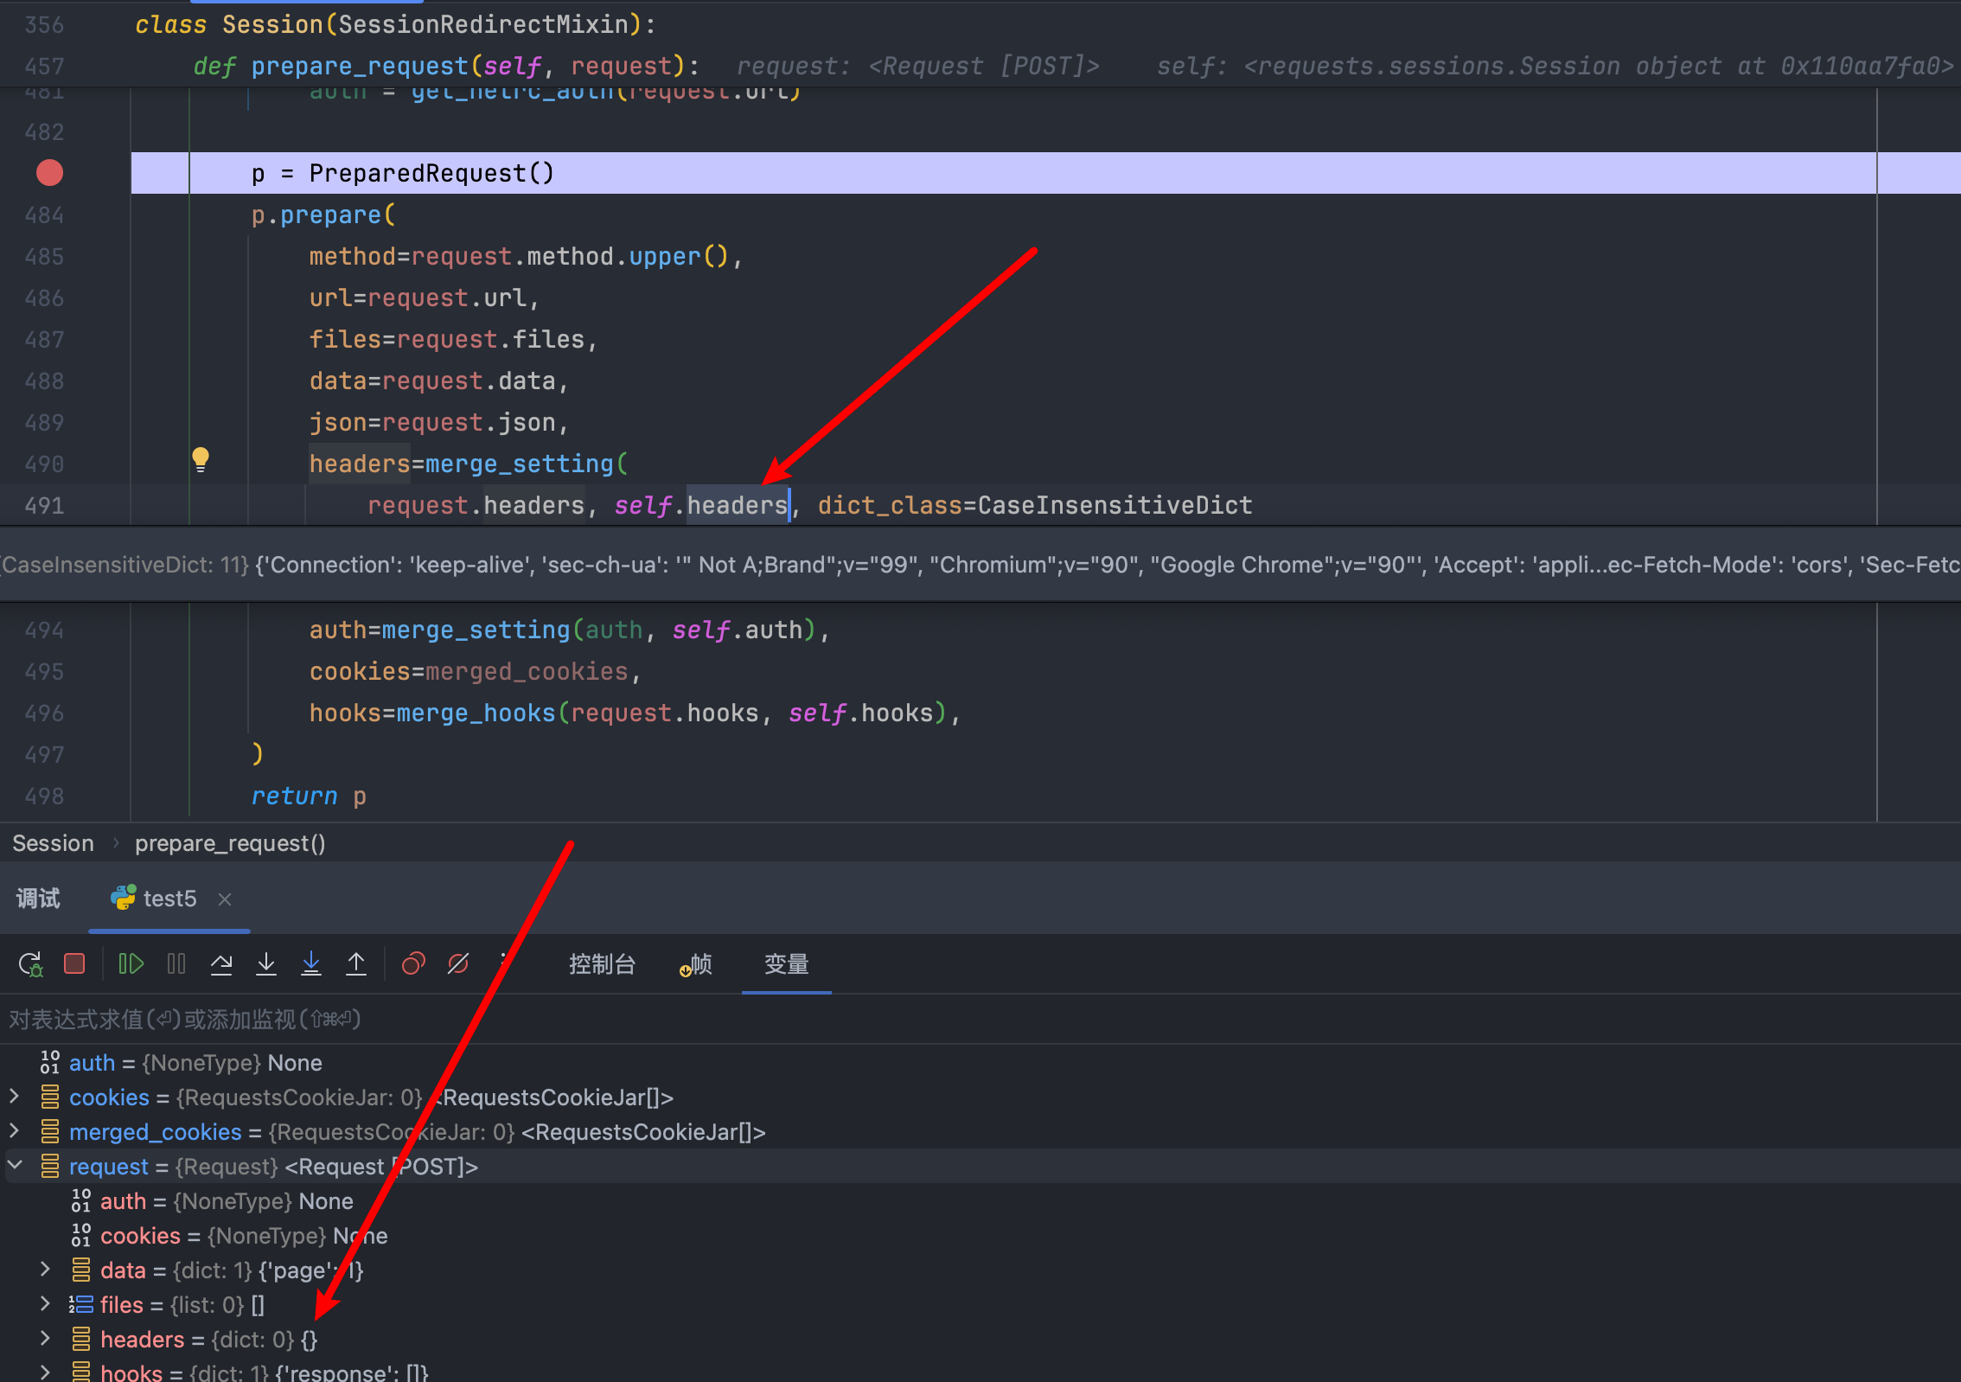Click the Rerun debug icon
This screenshot has height=1382, width=1961.
pyautogui.click(x=30, y=964)
